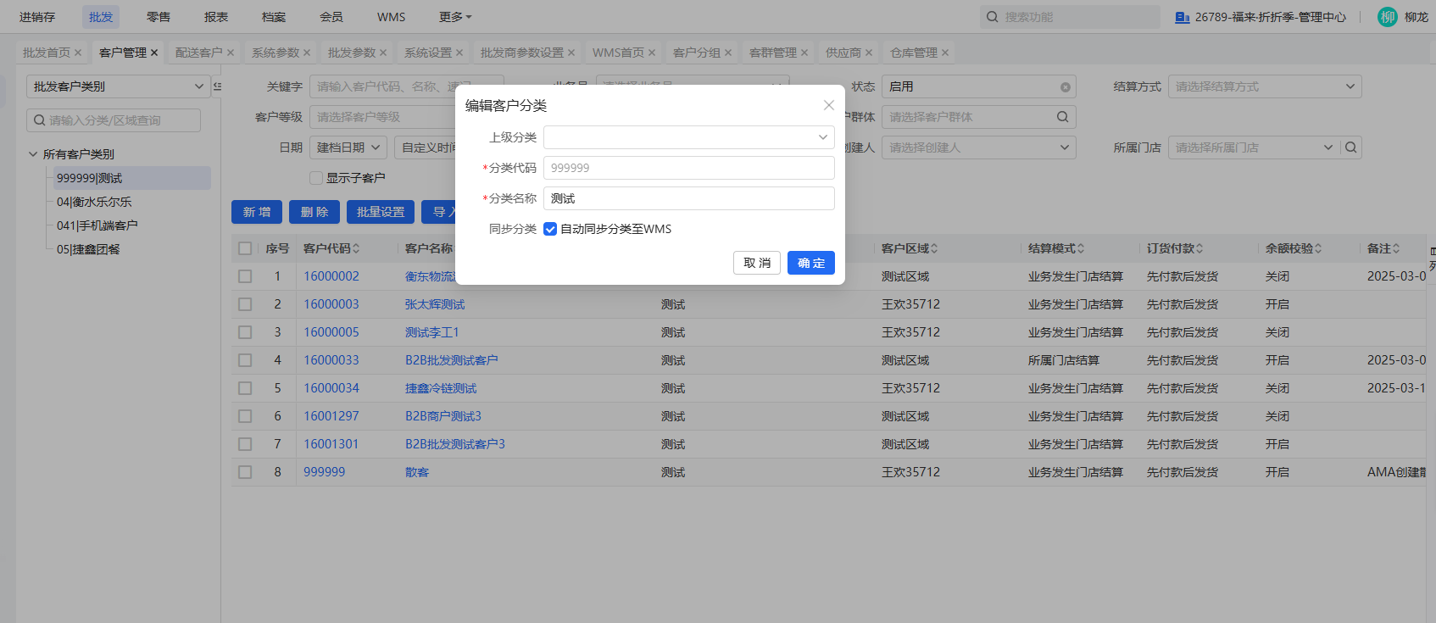Click 删除 button
This screenshot has height=623, width=1436.
(314, 212)
